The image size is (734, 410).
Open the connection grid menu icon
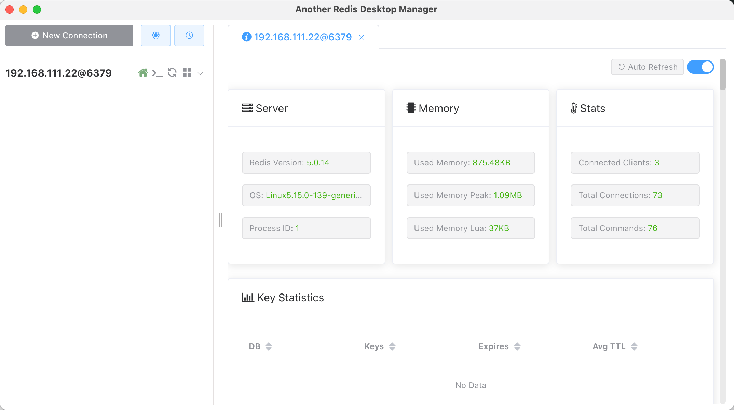click(x=187, y=72)
